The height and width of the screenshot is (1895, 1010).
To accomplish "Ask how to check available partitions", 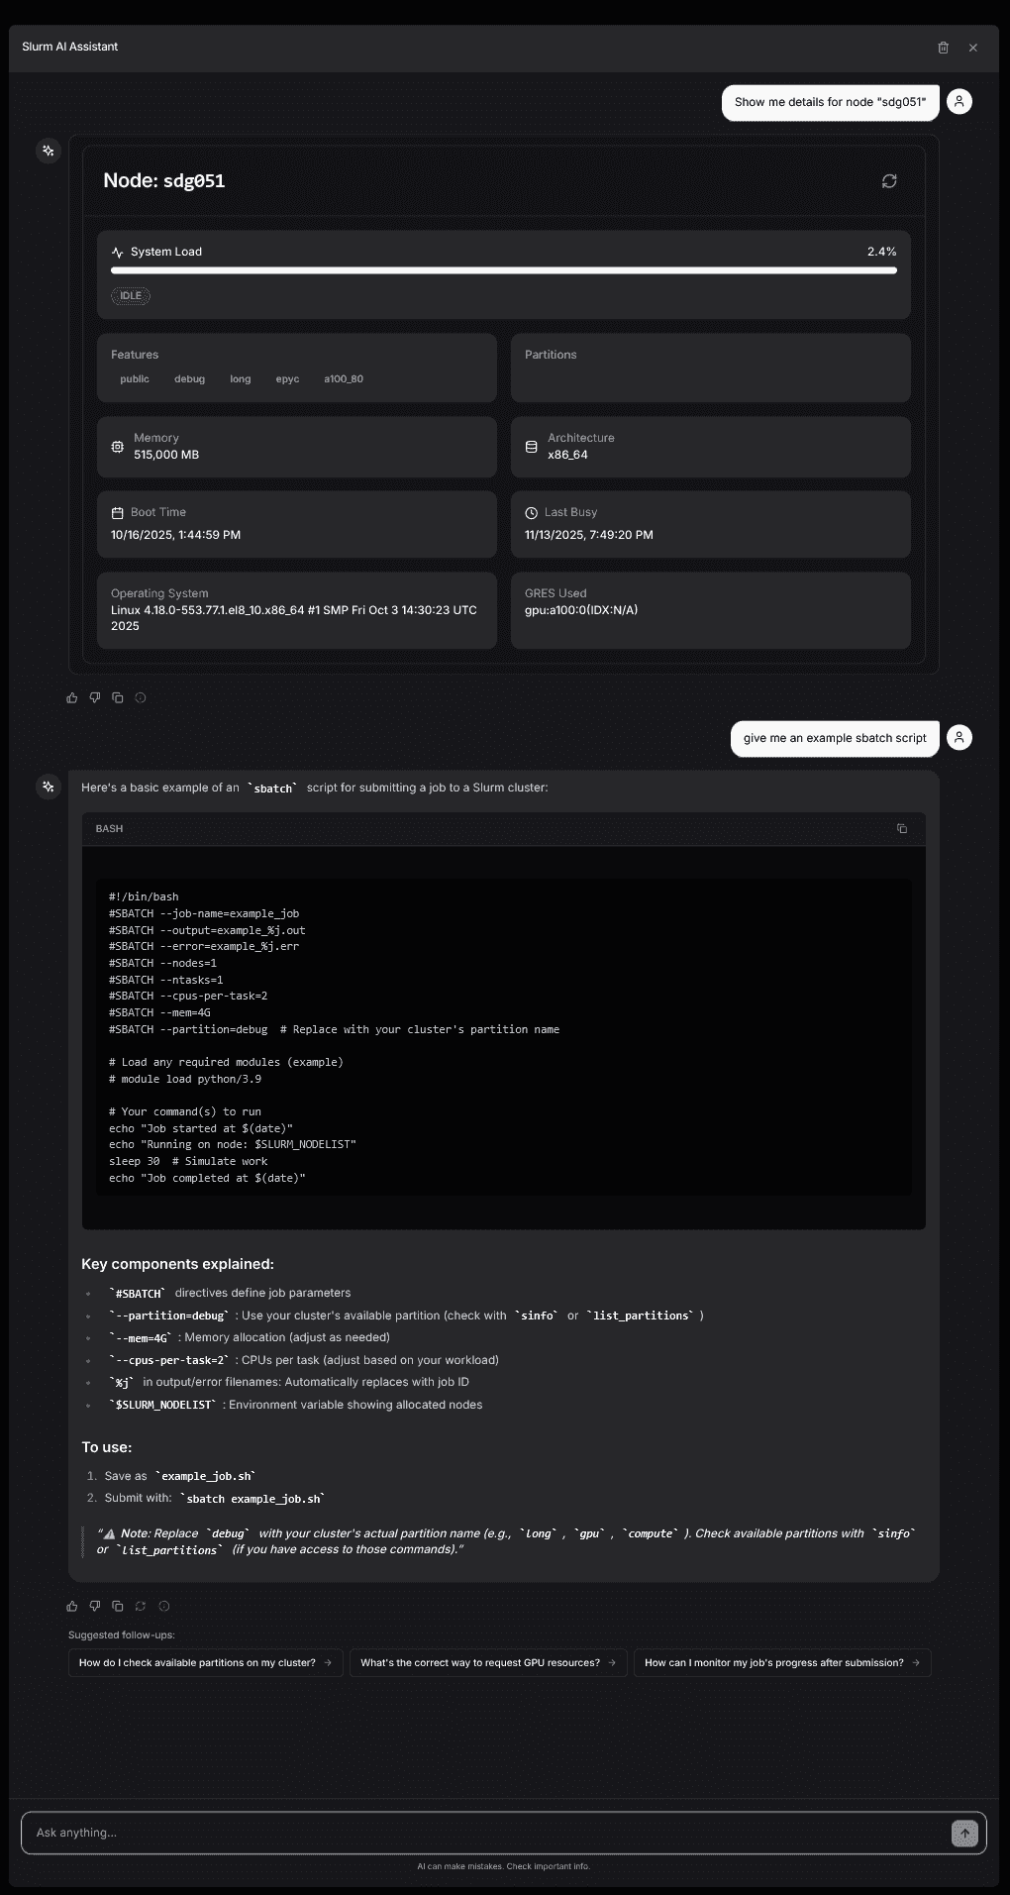I will [206, 1662].
